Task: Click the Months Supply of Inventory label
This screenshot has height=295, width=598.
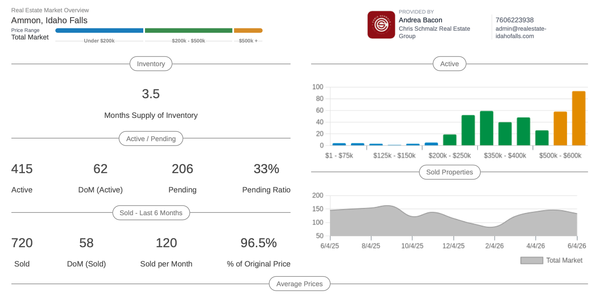Action: click(x=151, y=115)
